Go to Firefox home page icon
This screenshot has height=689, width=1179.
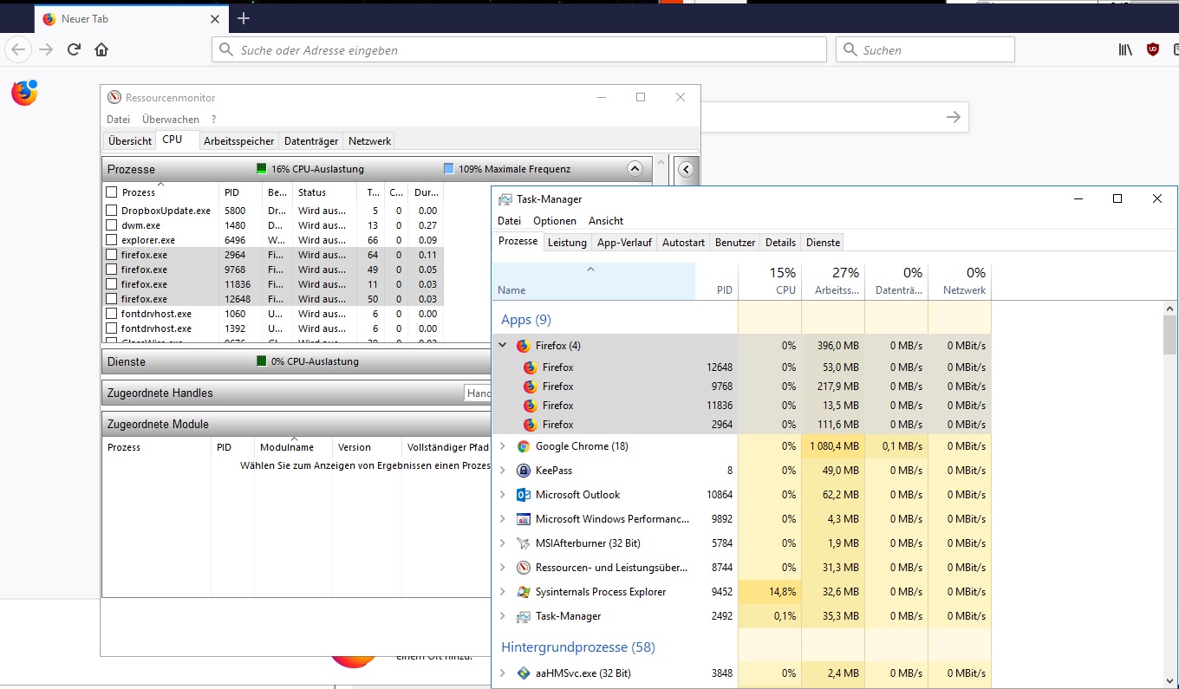(101, 49)
